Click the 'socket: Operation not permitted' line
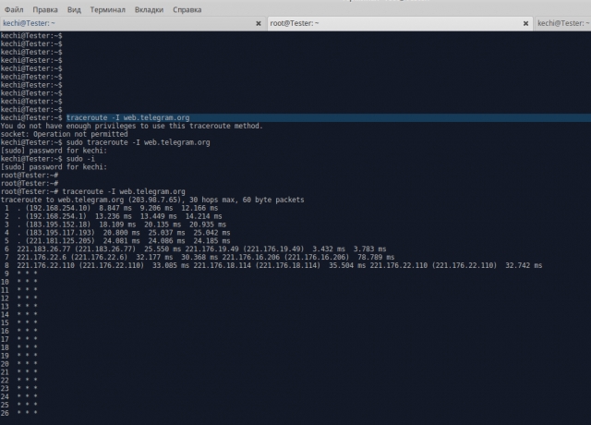This screenshot has width=591, height=425. (x=64, y=134)
